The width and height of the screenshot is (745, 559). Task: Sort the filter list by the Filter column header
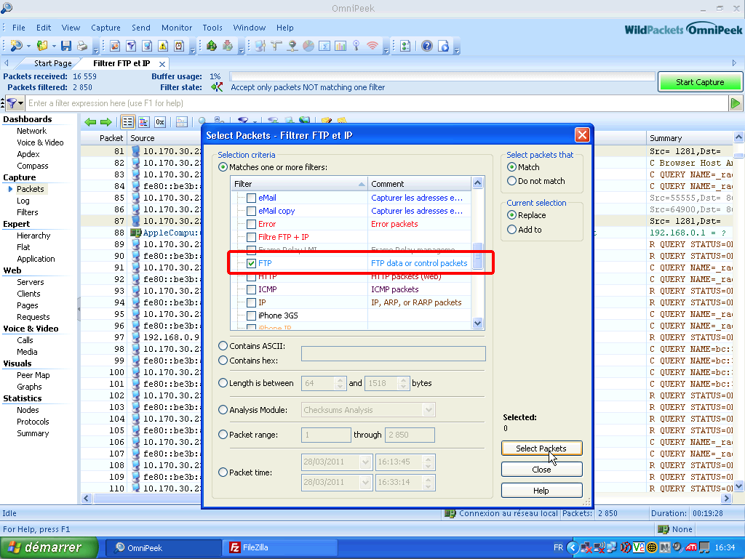tap(299, 184)
